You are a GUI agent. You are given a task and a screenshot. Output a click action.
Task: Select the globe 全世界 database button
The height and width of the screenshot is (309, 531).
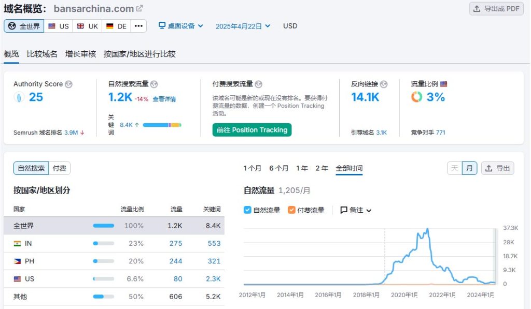coord(24,26)
